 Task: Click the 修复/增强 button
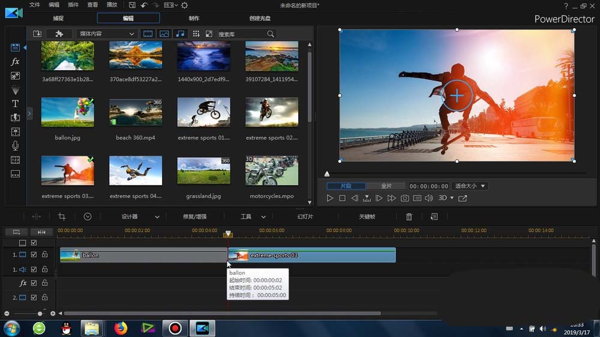click(x=194, y=216)
